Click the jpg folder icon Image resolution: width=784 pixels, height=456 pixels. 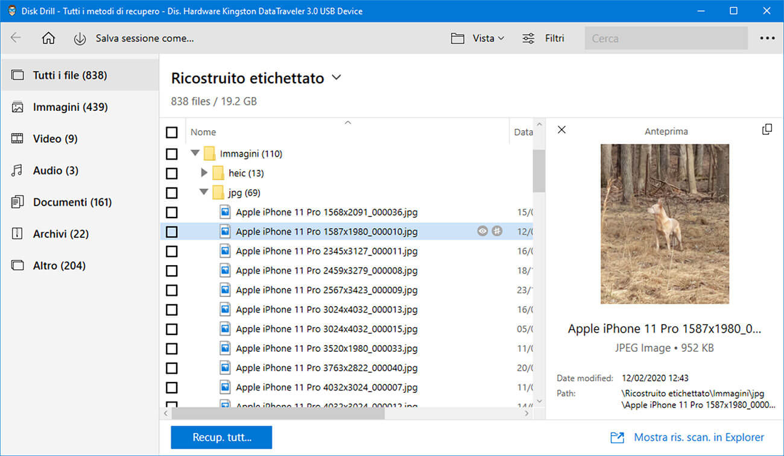[x=218, y=193]
